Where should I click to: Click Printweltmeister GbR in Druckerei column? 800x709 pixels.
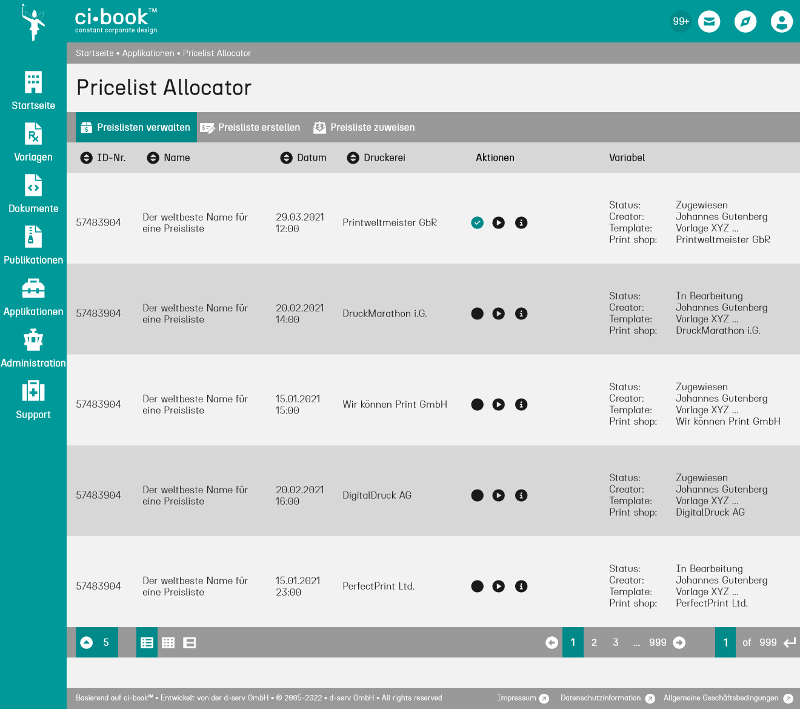pos(390,222)
